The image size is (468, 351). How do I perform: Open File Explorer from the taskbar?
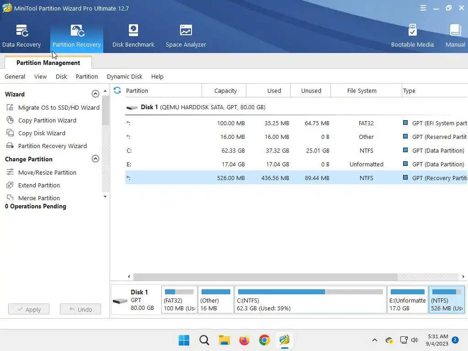point(224,340)
